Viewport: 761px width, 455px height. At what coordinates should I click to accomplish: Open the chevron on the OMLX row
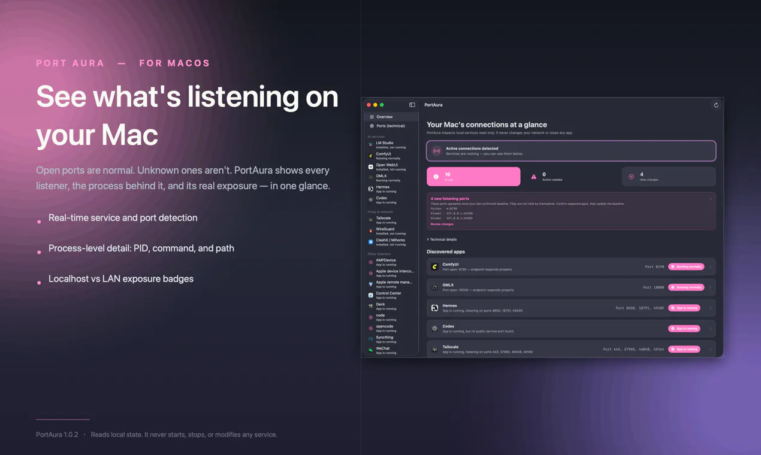click(x=711, y=287)
